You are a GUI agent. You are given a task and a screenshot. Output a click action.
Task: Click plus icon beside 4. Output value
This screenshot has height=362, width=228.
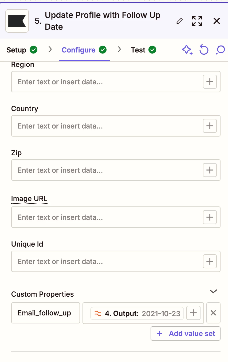[193, 313]
